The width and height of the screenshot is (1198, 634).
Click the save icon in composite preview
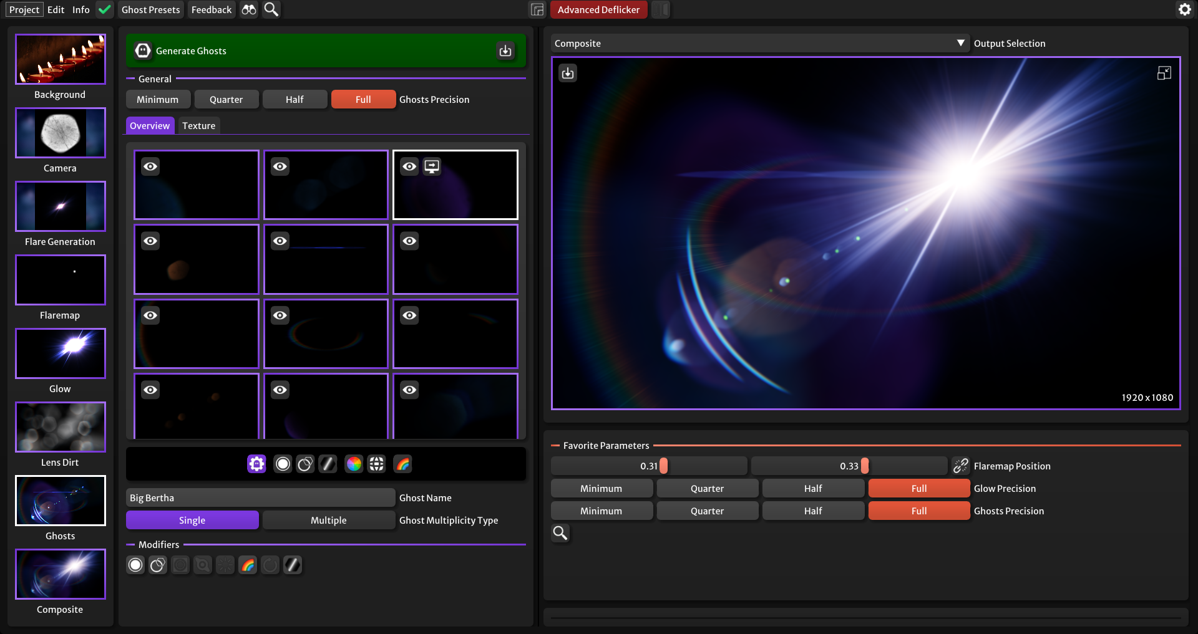[568, 74]
